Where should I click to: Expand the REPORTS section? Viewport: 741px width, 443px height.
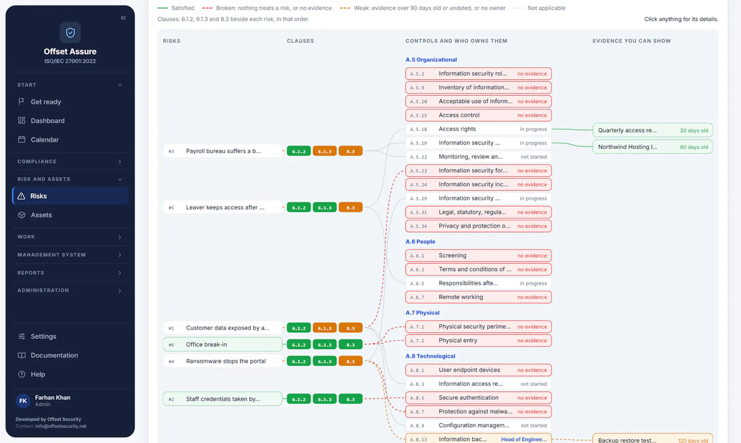(70, 273)
